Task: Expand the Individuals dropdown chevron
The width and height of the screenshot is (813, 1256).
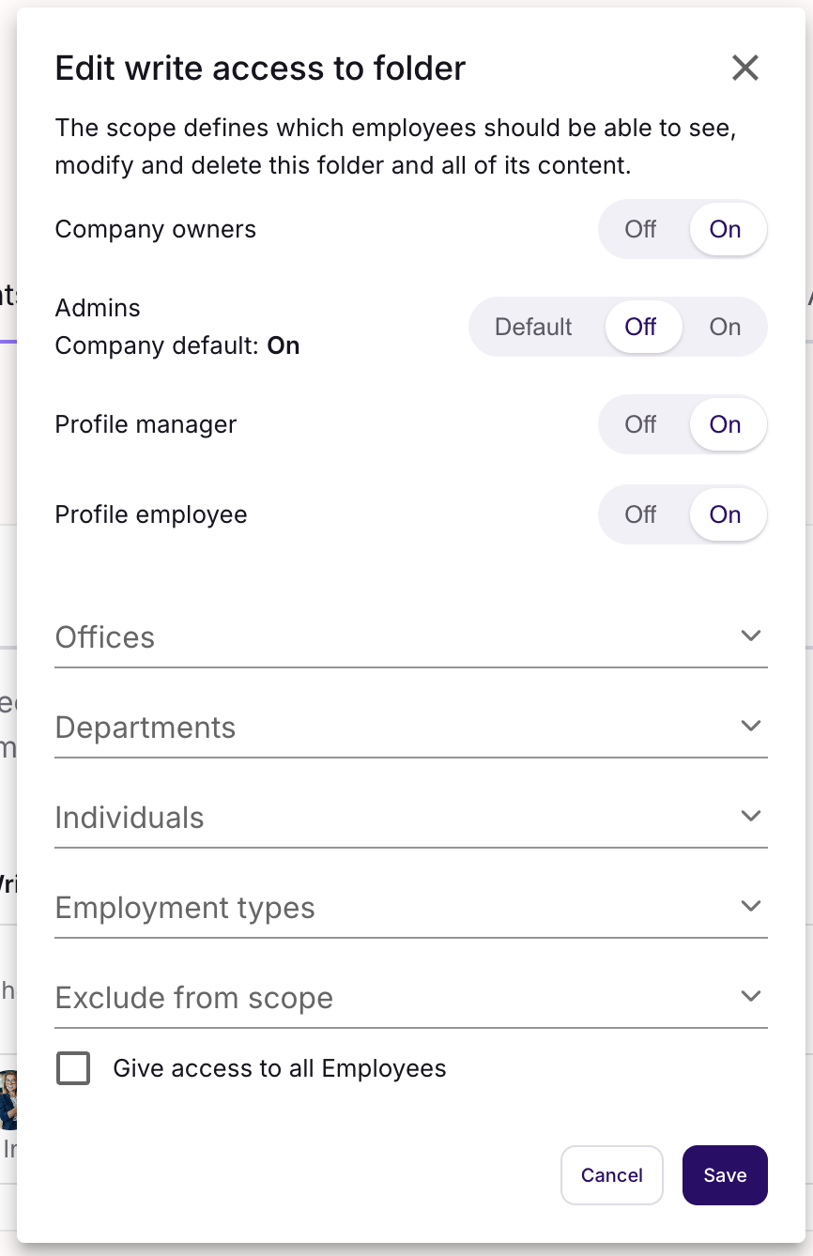Action: click(750, 816)
